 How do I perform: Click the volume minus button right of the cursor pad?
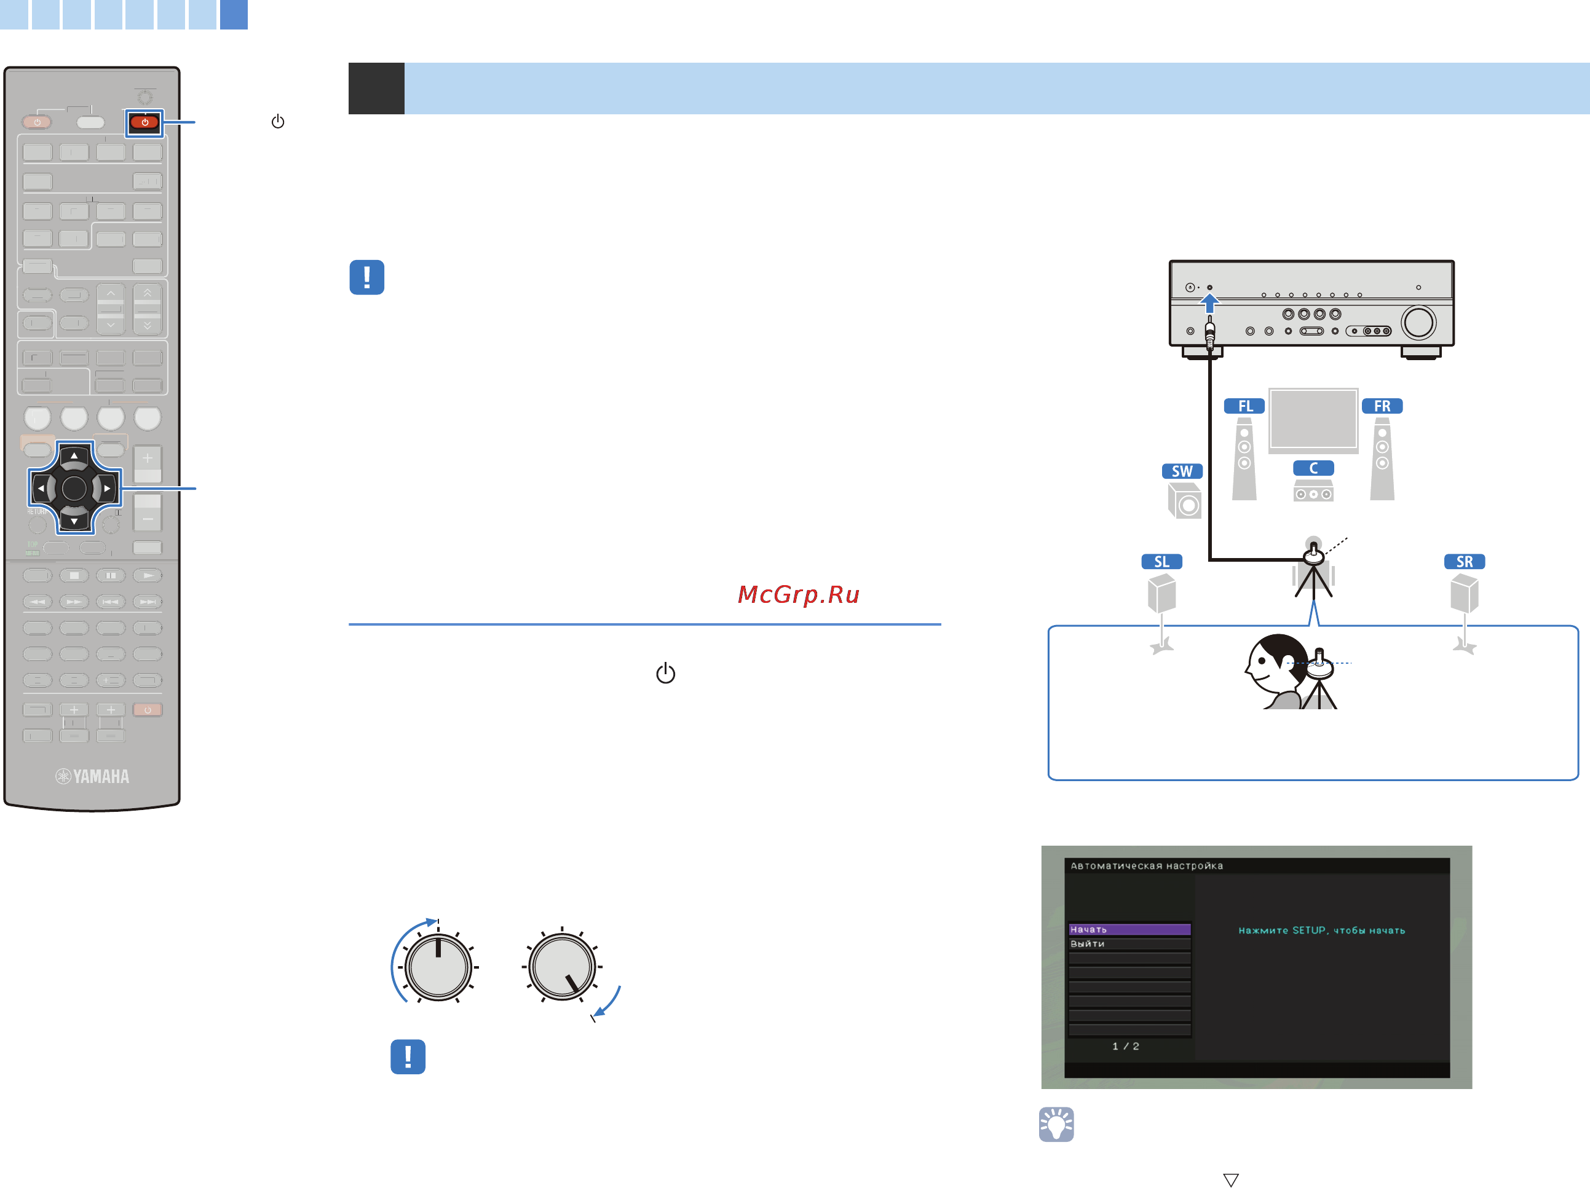(148, 513)
